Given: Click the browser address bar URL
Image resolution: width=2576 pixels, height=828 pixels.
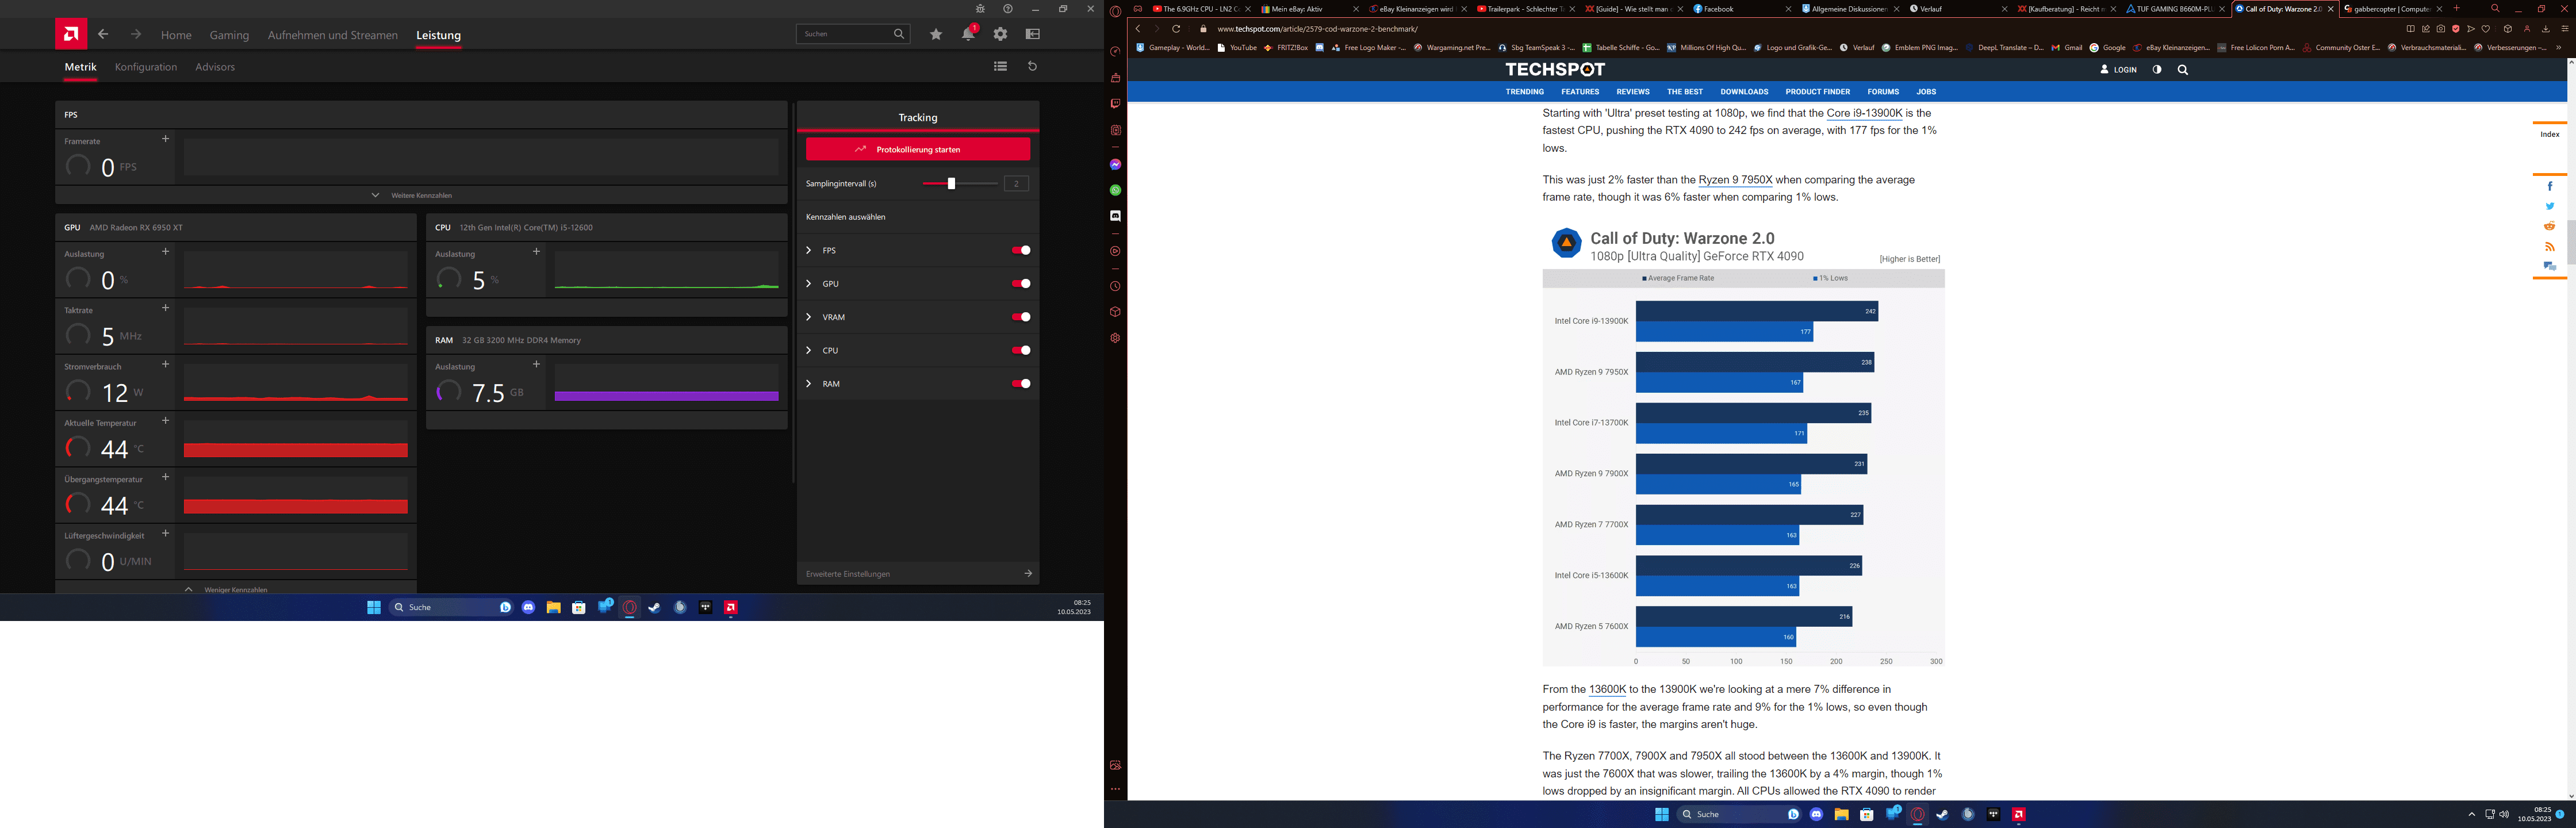Looking at the screenshot, I should [1318, 29].
